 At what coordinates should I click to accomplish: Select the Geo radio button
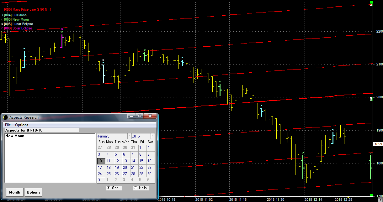coord(109,188)
